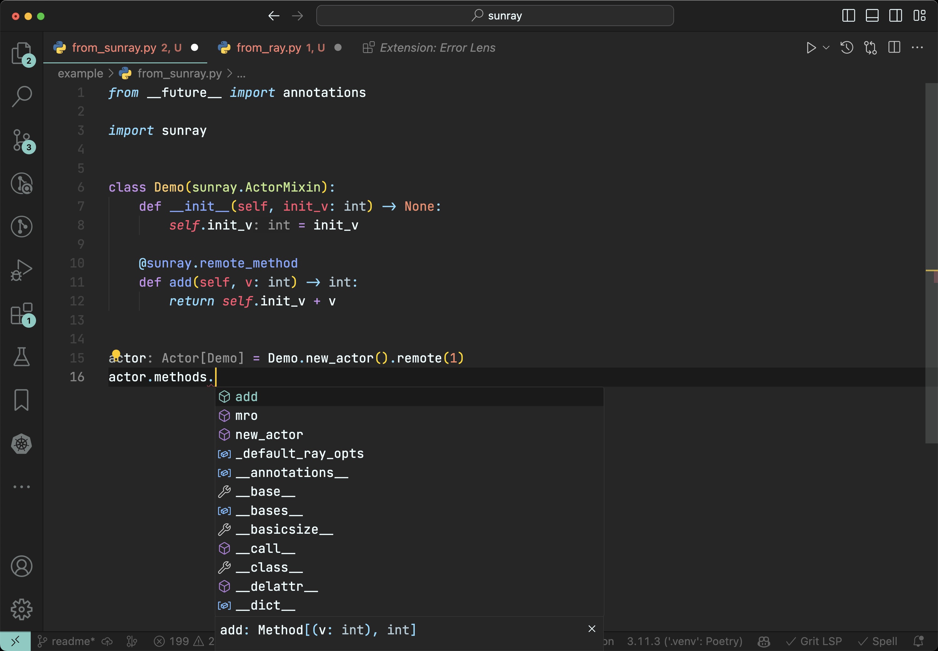Switch to the from_ray.py tab
Viewport: 938px width, 651px height.
(269, 48)
